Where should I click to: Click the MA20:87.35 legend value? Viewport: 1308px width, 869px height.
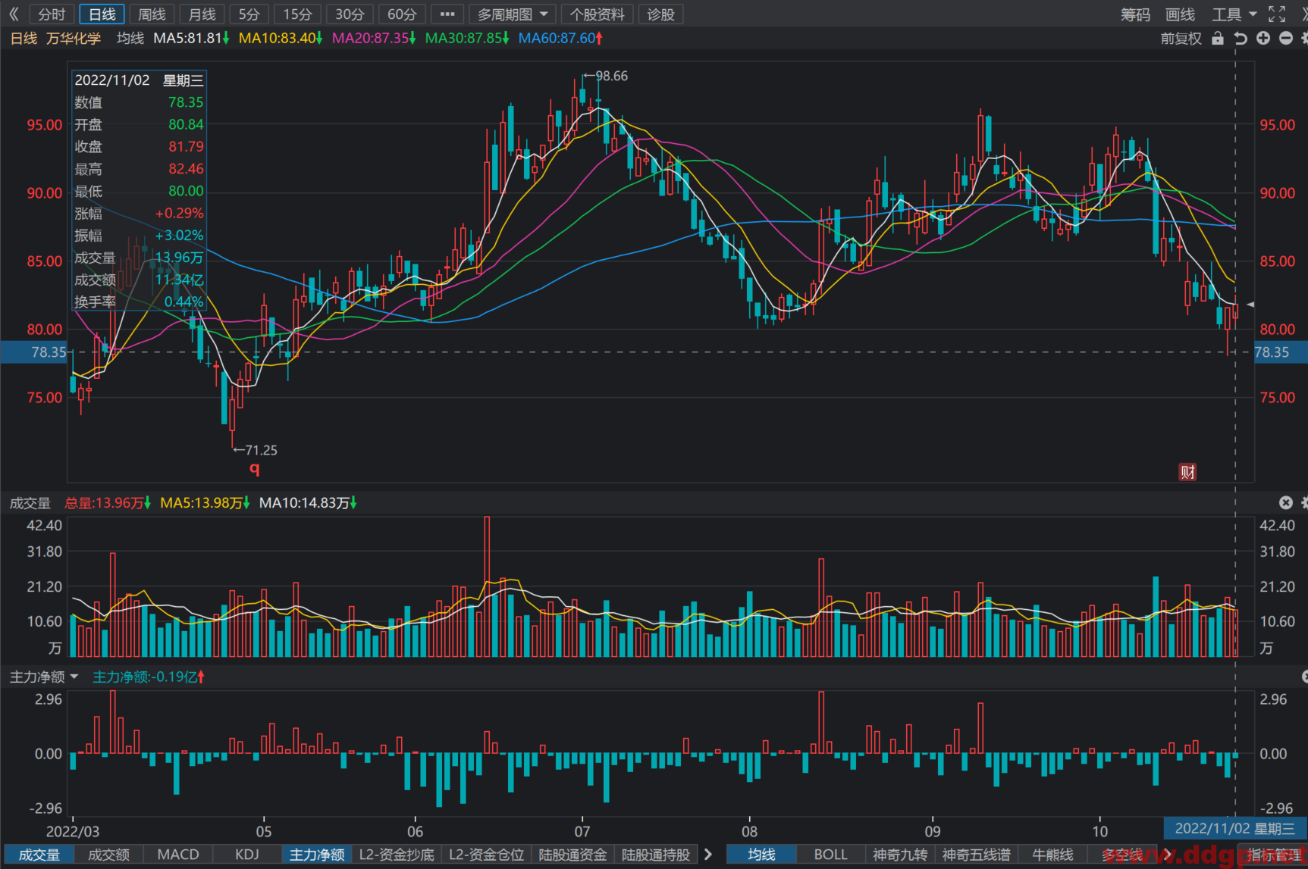click(x=374, y=38)
